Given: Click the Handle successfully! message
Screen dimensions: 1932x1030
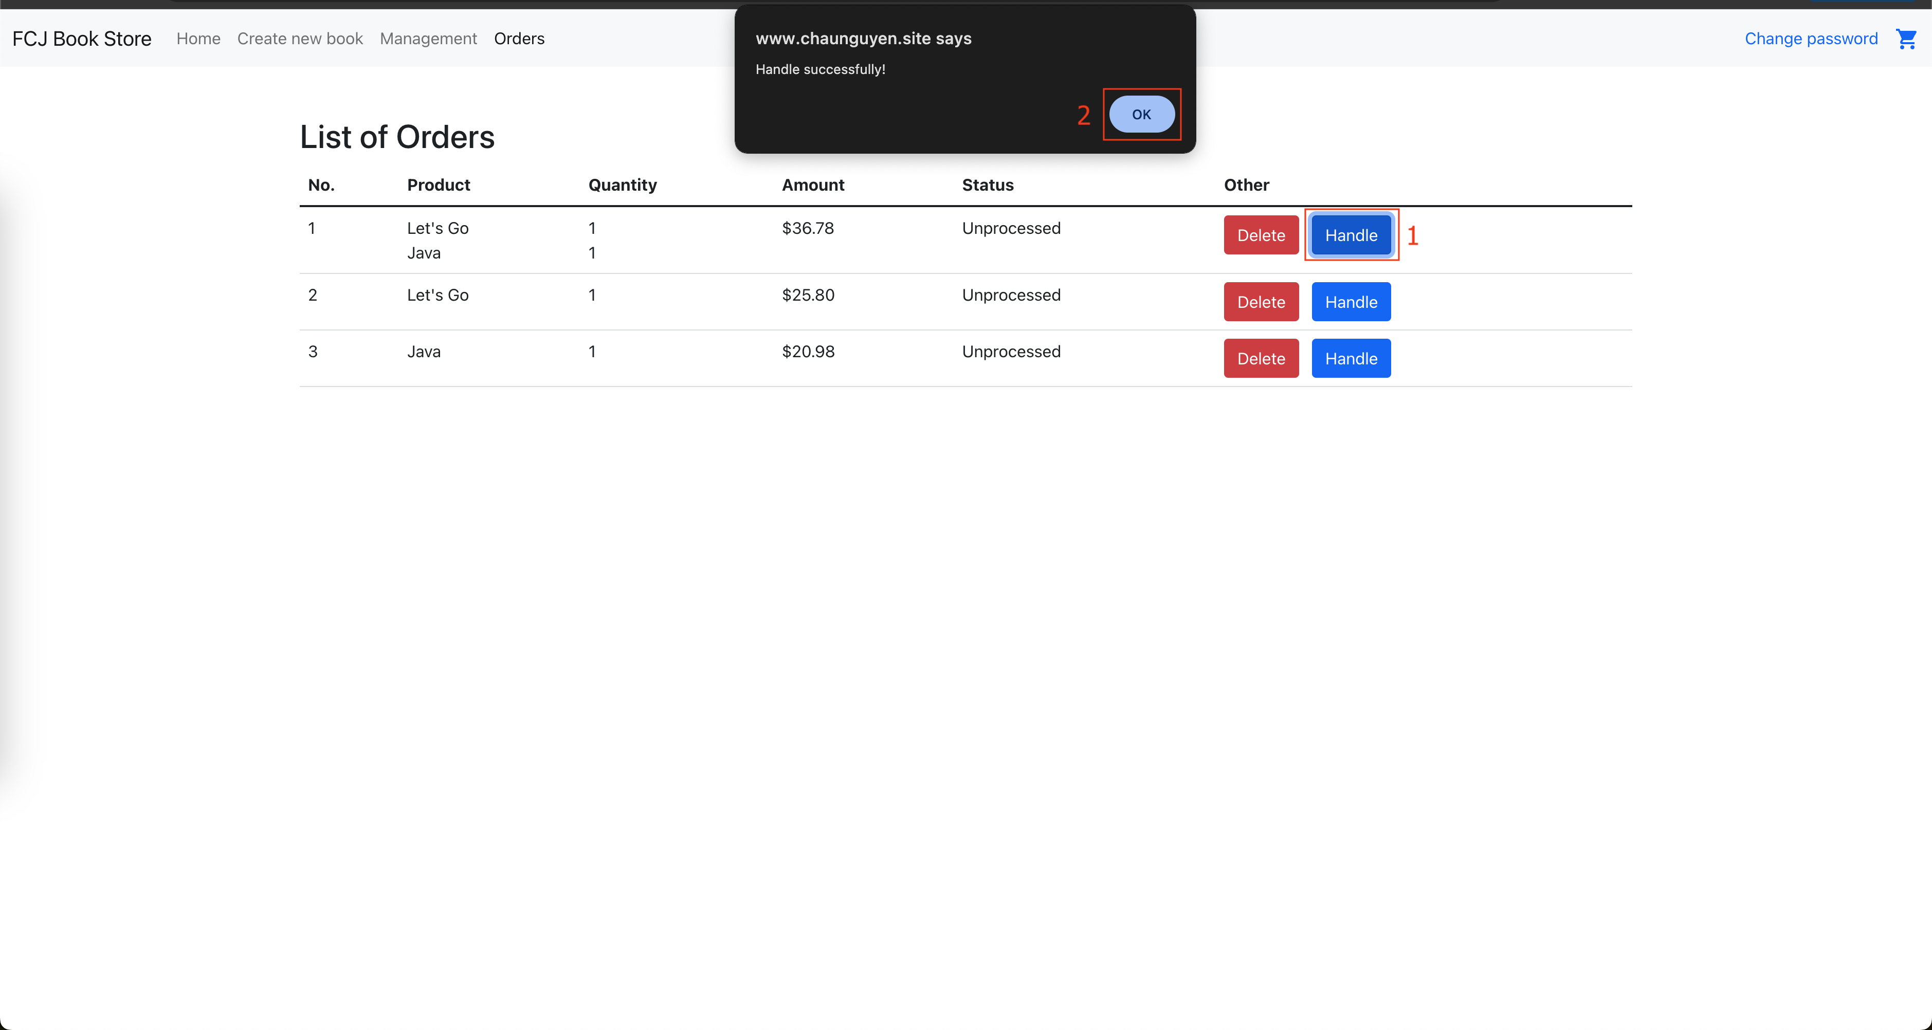Looking at the screenshot, I should tap(821, 69).
